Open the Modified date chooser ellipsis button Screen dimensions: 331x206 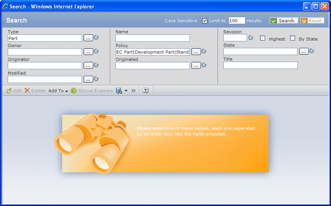point(88,79)
